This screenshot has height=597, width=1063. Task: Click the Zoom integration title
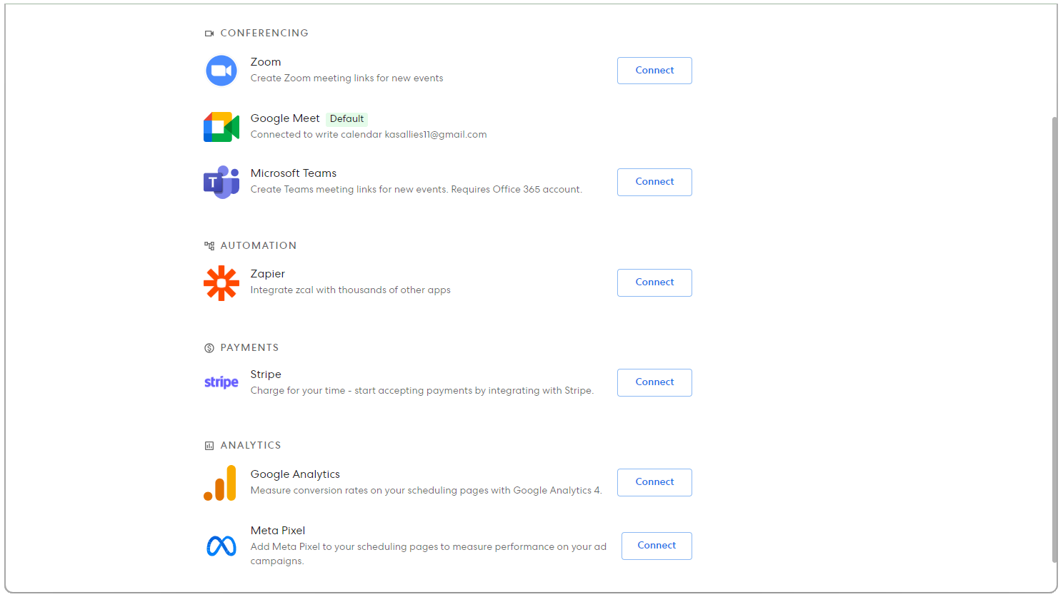click(x=266, y=62)
